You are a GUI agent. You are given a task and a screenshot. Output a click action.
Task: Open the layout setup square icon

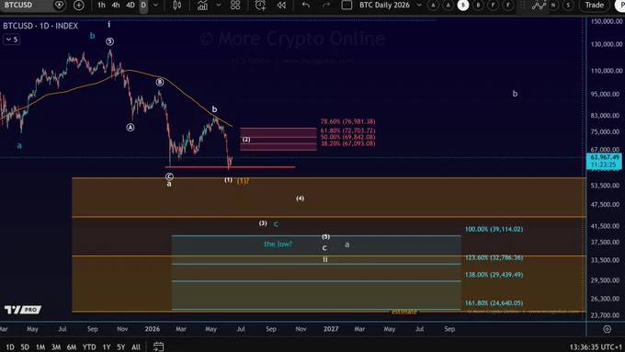click(x=347, y=6)
